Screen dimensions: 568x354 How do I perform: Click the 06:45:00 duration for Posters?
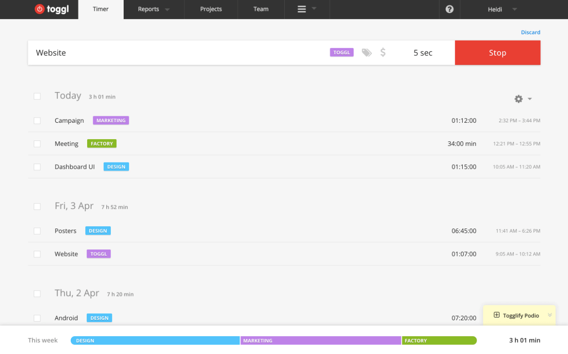point(464,231)
